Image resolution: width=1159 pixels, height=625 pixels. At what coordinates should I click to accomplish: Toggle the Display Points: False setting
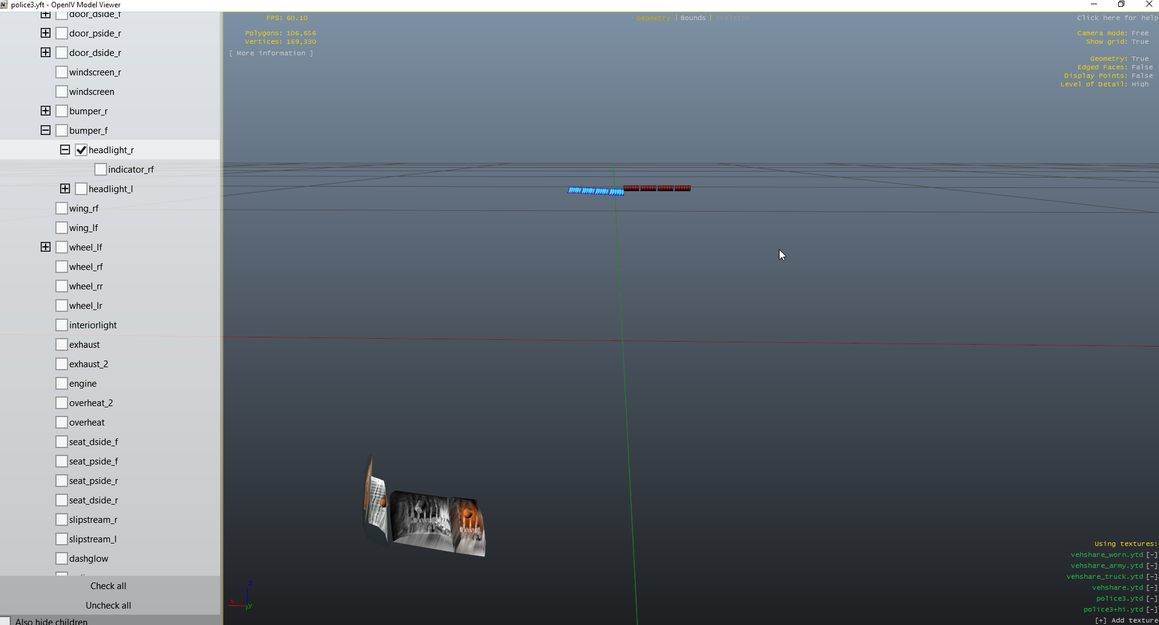tap(1109, 76)
